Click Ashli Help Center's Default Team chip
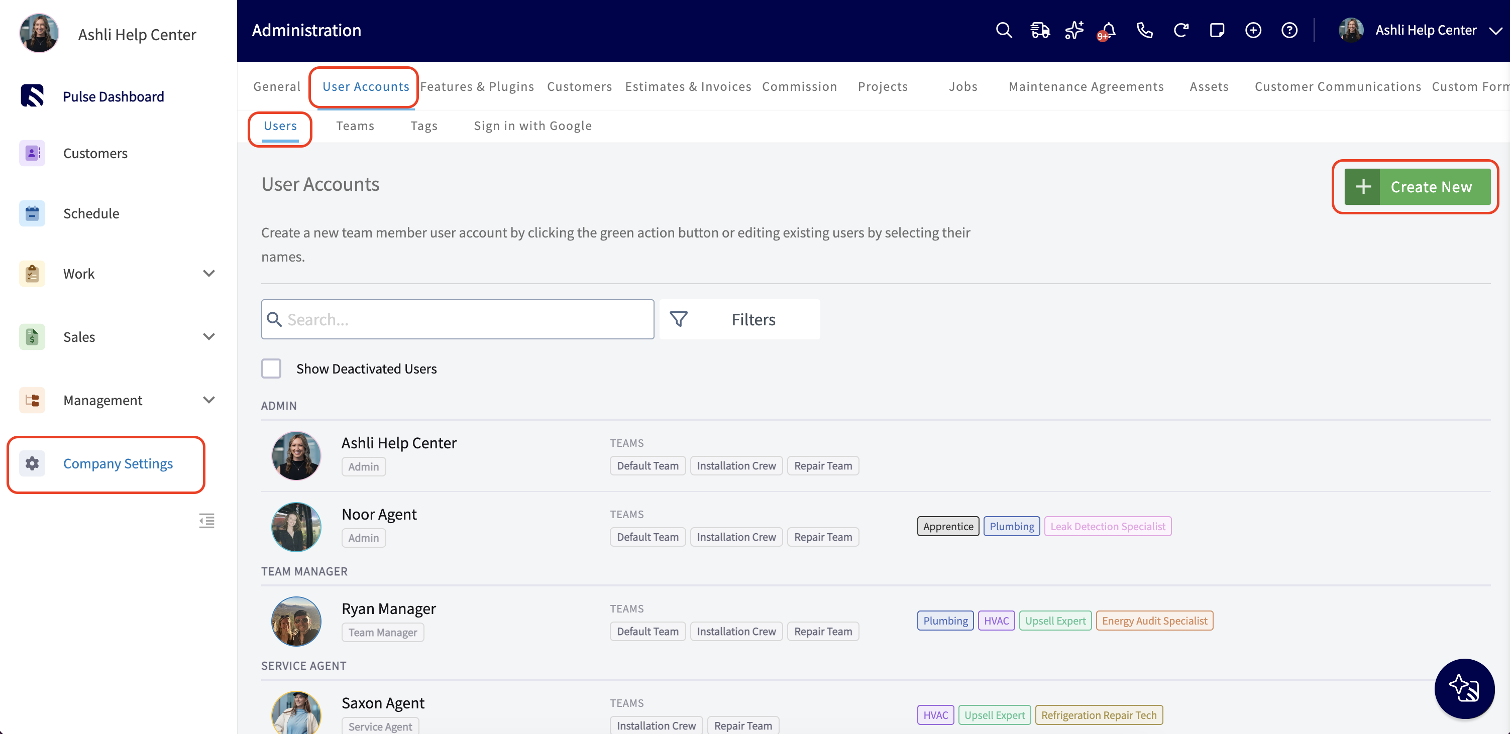Screen dimensions: 1510x734 point(648,466)
